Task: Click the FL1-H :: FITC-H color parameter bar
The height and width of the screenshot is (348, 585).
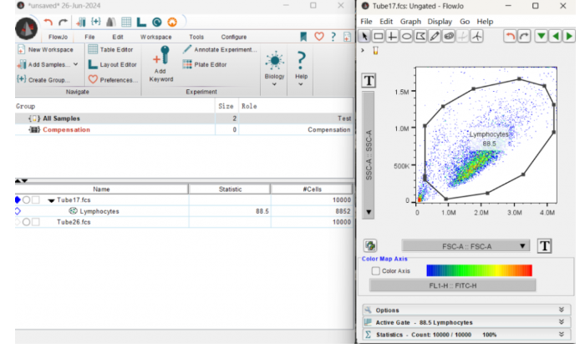Action: pyautogui.click(x=453, y=285)
